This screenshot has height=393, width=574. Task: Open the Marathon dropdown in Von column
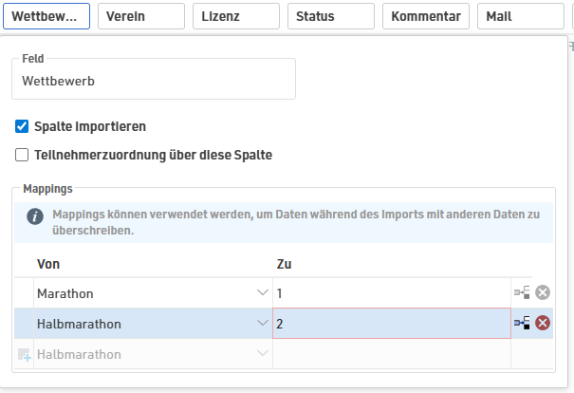point(262,293)
